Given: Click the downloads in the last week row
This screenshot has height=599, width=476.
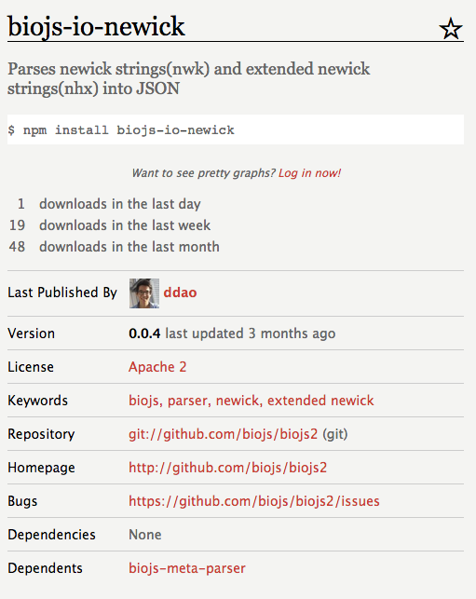Looking at the screenshot, I should [x=109, y=225].
